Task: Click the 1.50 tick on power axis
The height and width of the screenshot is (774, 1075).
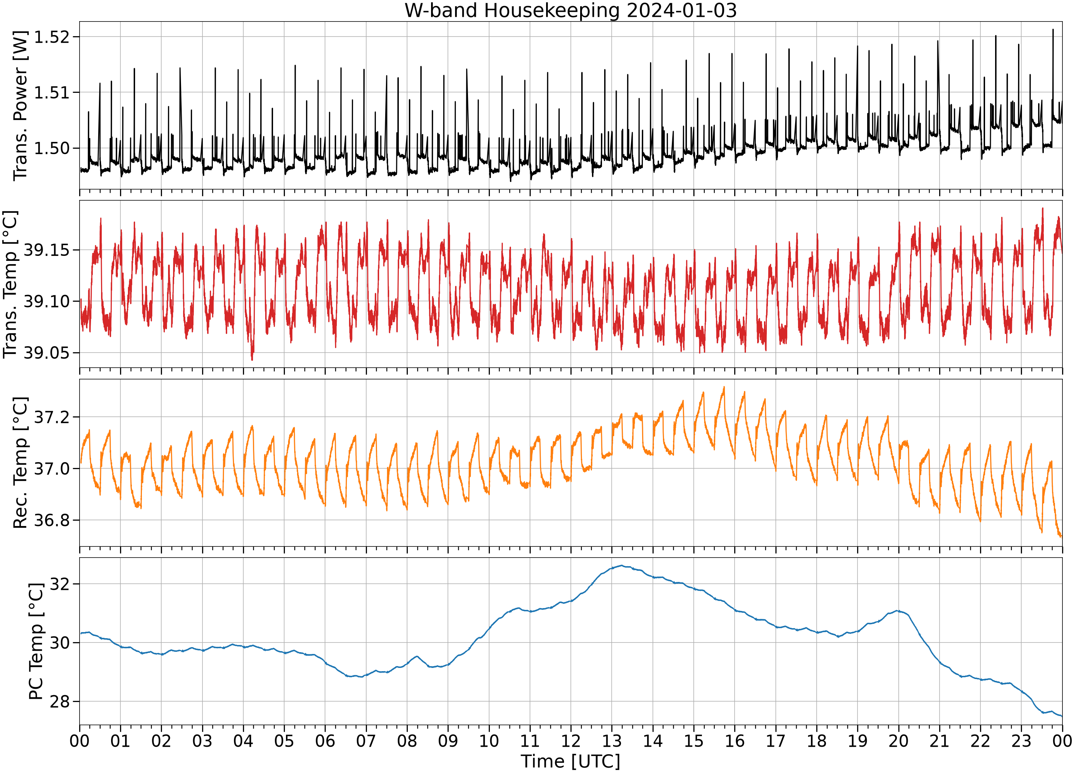Action: (51, 148)
